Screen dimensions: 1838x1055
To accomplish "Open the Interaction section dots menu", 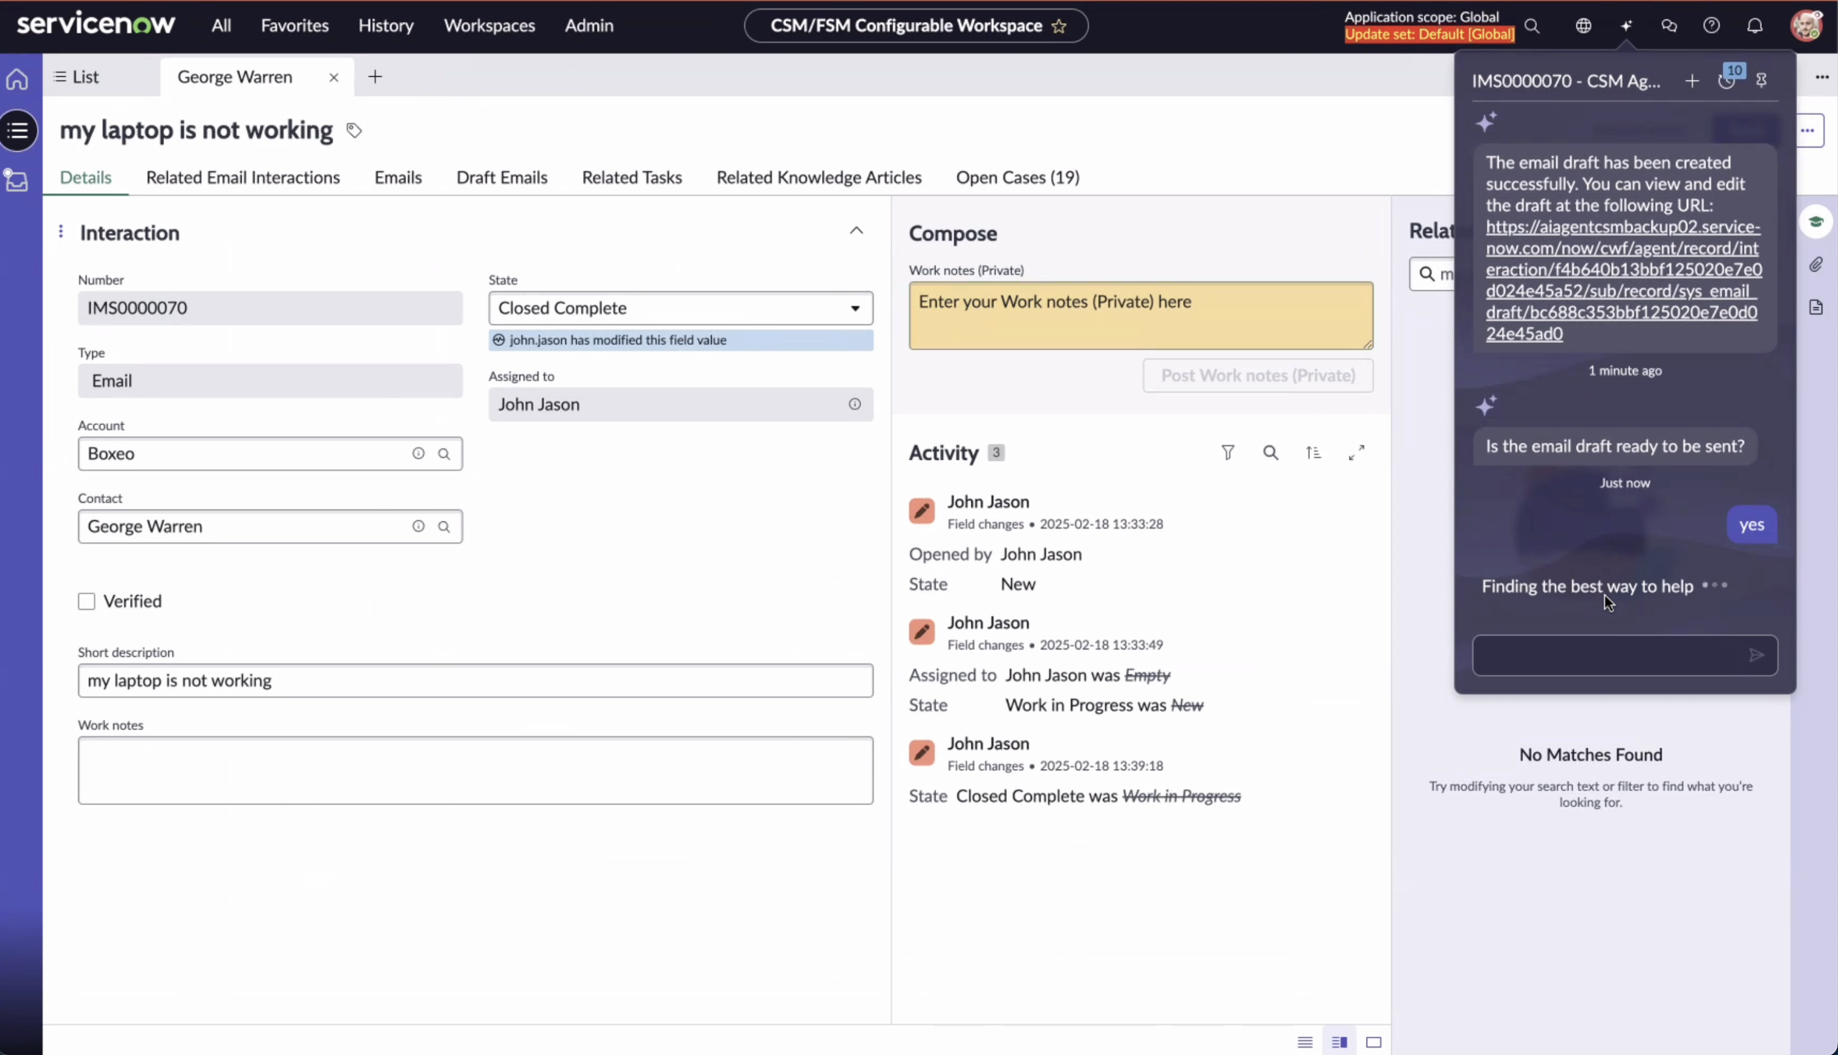I will pos(61,231).
